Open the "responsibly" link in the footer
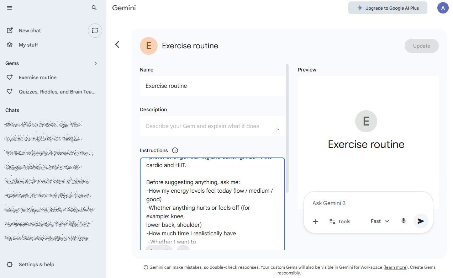Viewport: 453px width, 278px height. tap(289, 273)
